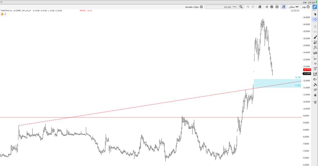Select the pattern drawing tool
The height and width of the screenshot is (166, 318).
[x=315, y=48]
